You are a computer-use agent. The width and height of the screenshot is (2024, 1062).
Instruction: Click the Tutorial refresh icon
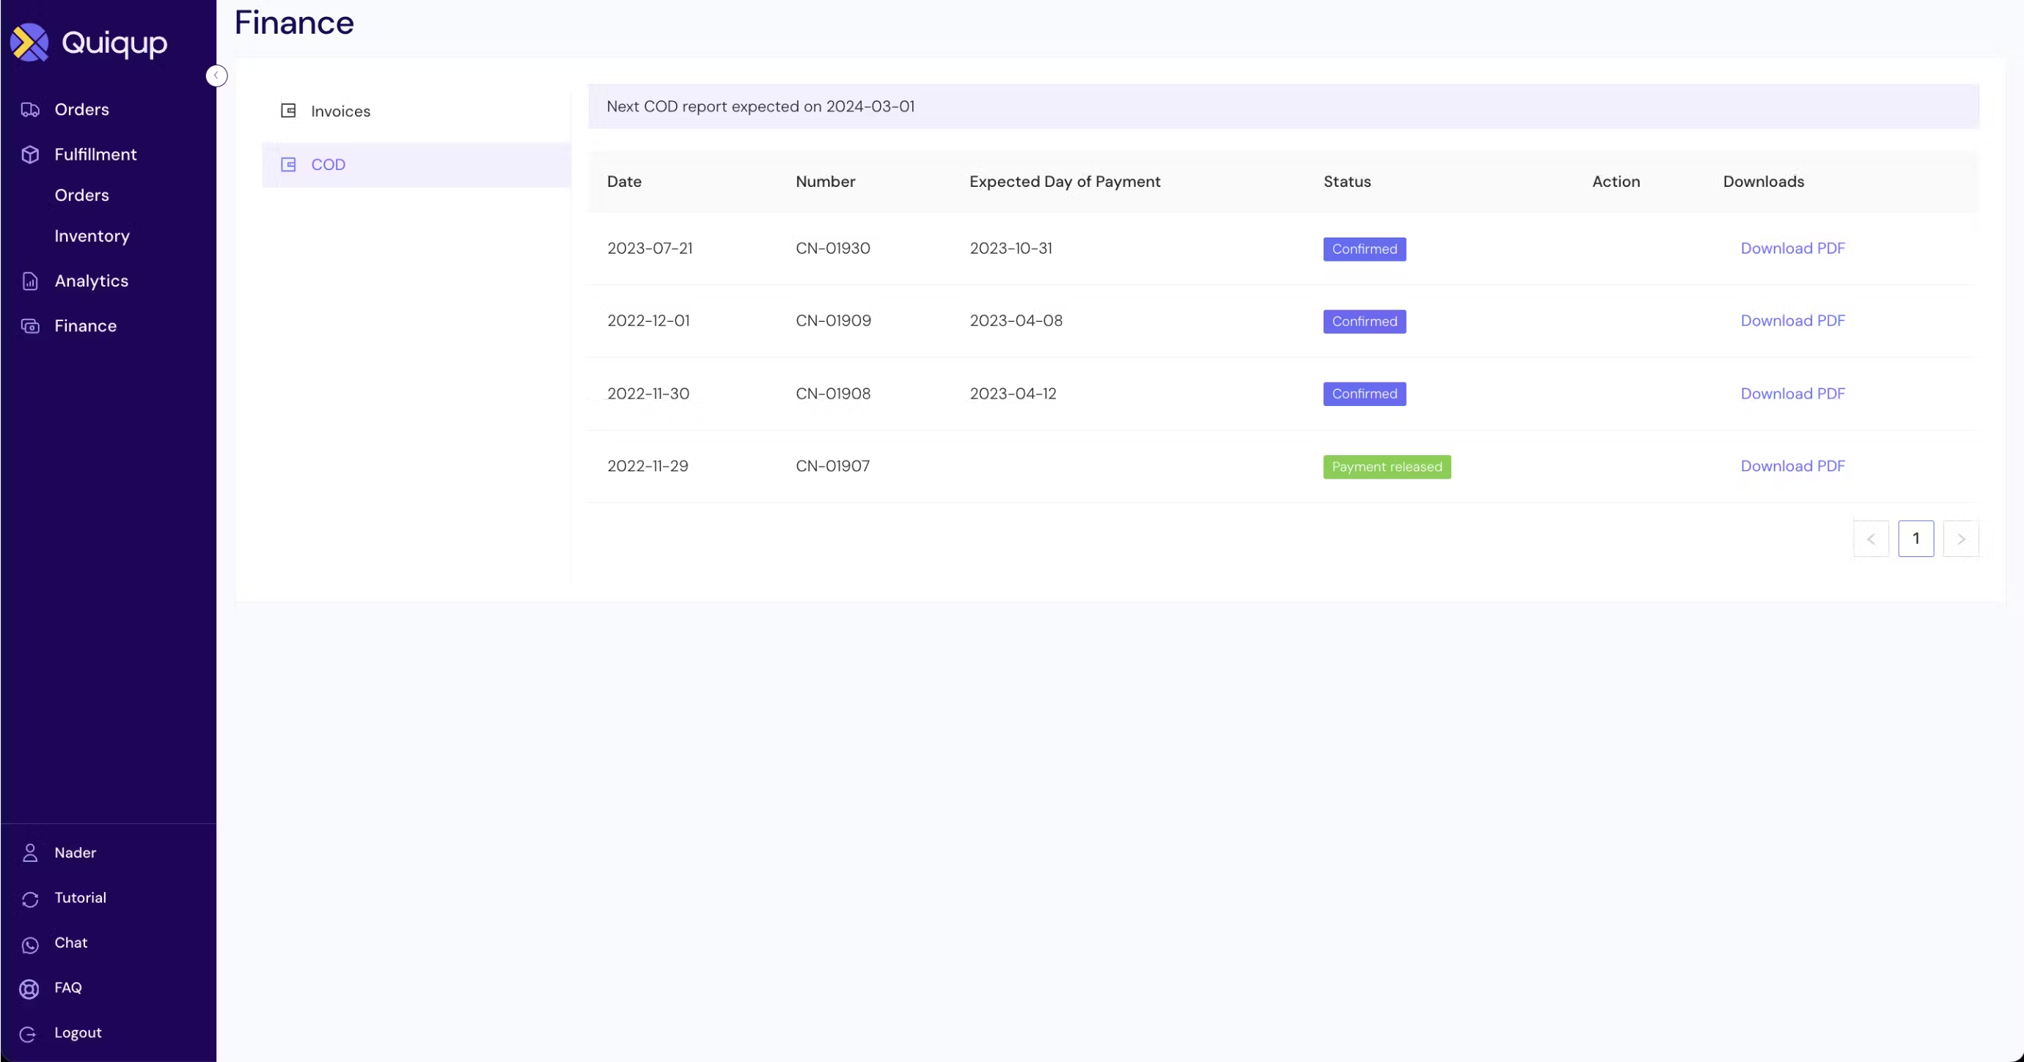[30, 899]
